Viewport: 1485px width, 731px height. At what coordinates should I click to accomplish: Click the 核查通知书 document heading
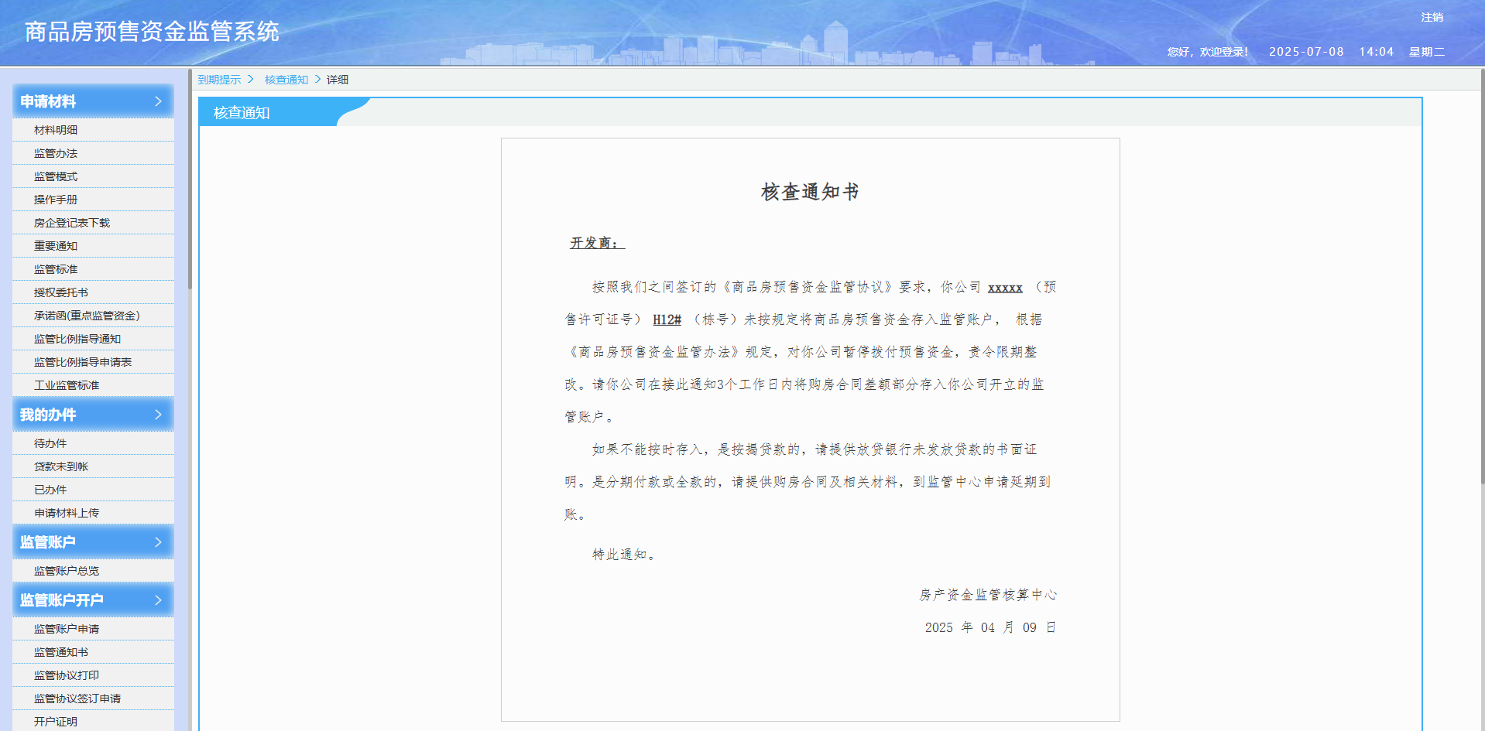[810, 192]
